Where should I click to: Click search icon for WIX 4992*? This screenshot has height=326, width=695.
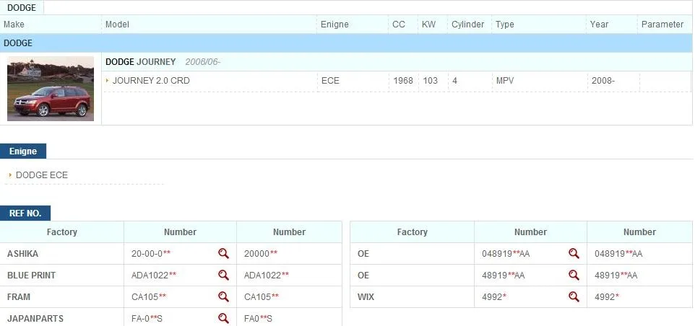(x=574, y=297)
